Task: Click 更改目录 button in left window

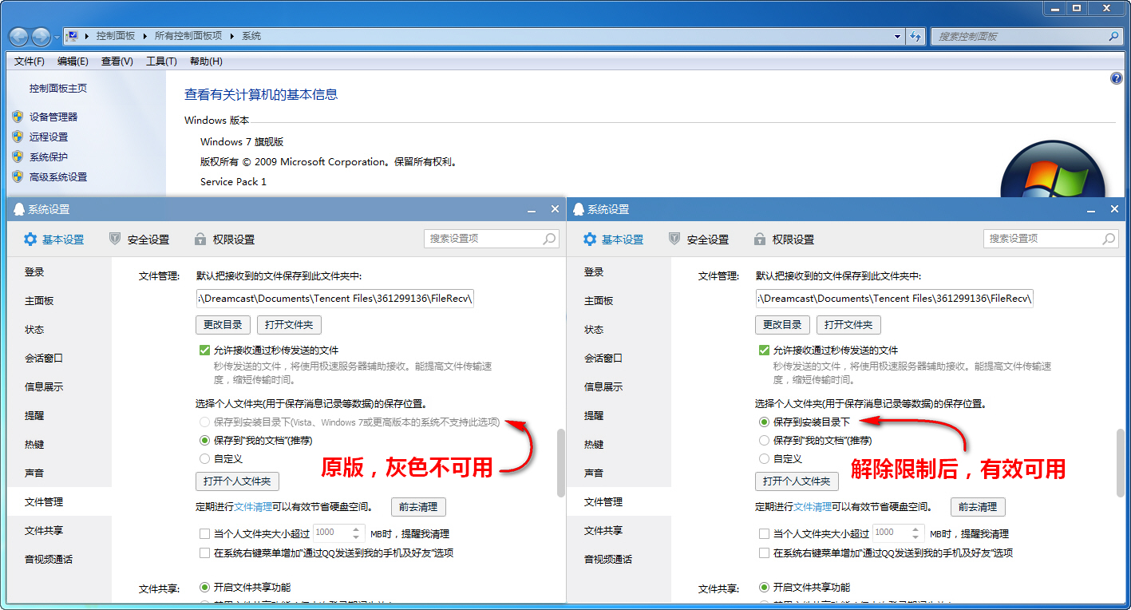Action: tap(223, 325)
